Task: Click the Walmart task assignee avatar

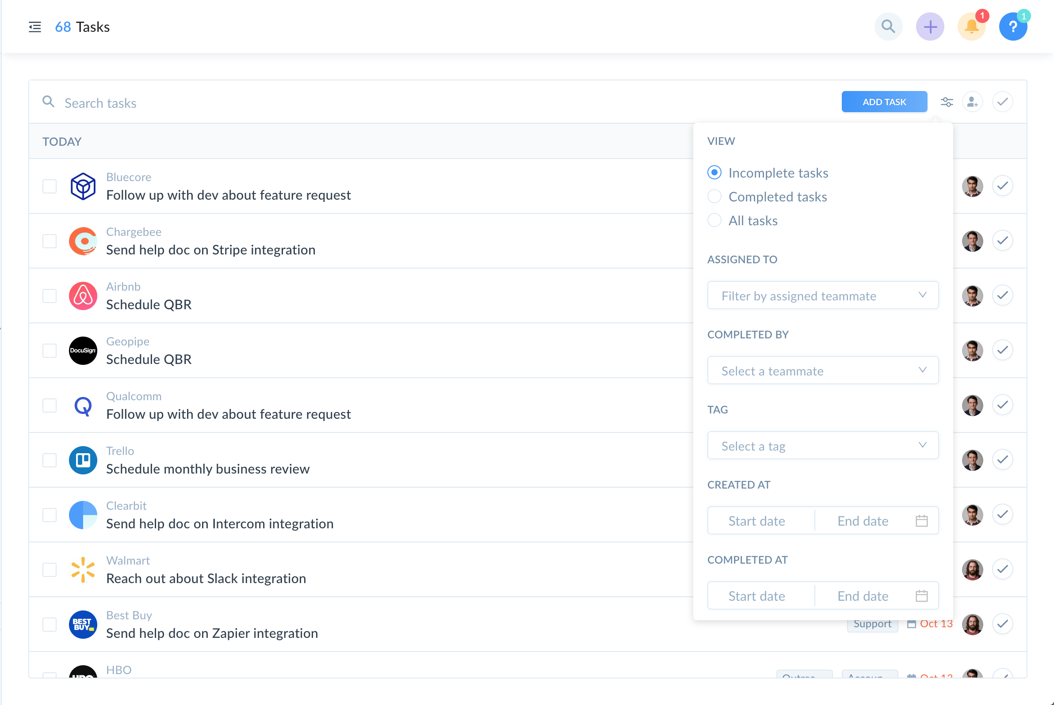Action: [972, 569]
